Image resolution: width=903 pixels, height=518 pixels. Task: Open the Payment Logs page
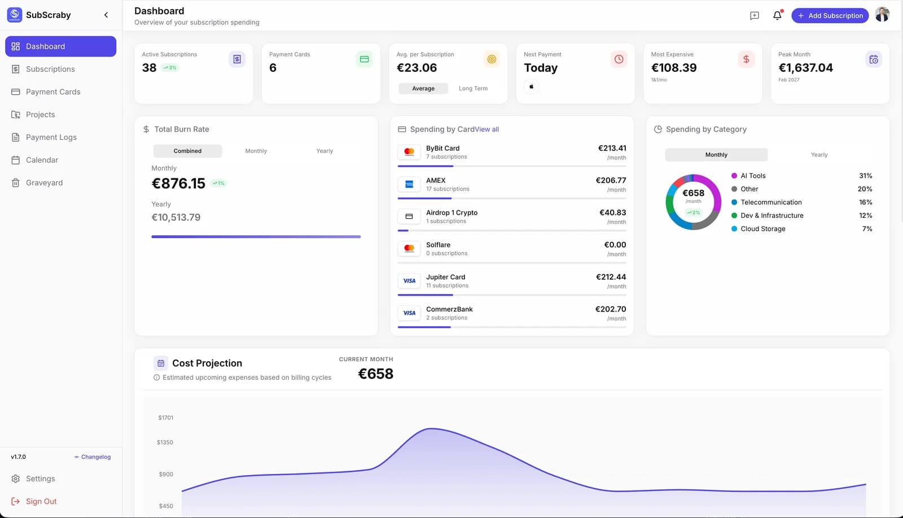61,137
